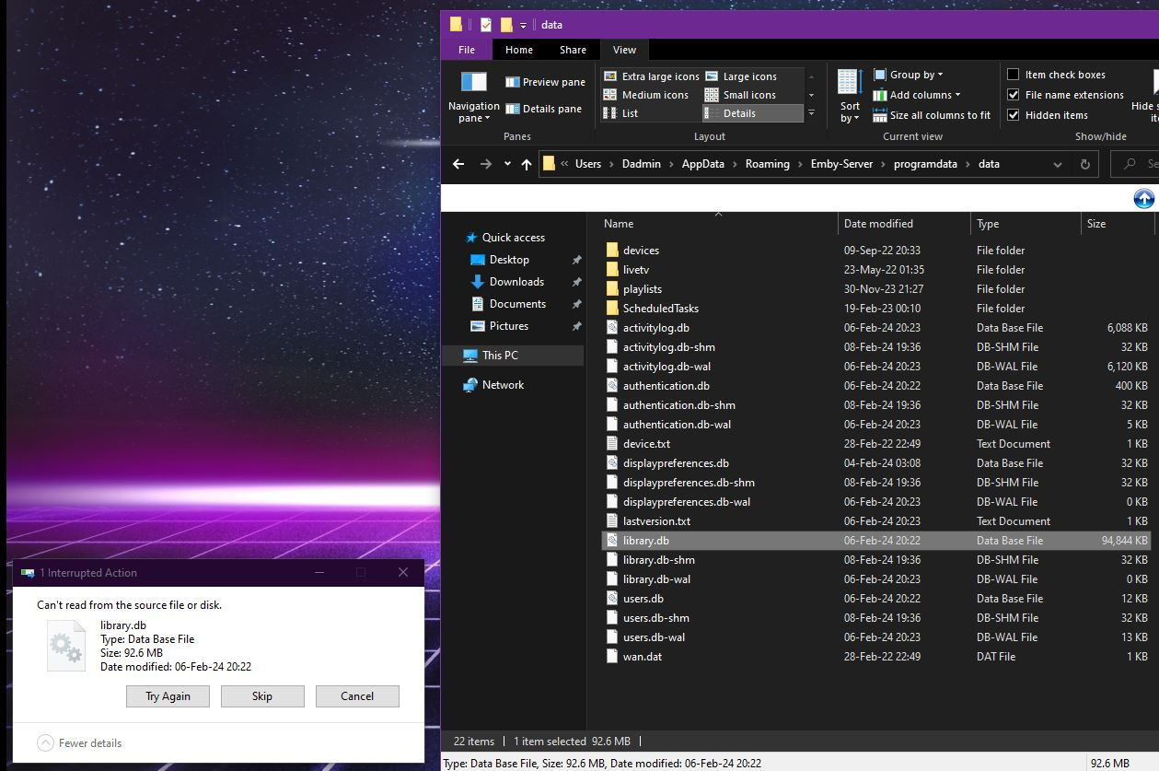Screen dimensions: 1159x771
Task: Select the authentication.db-wal file
Action: coord(677,425)
